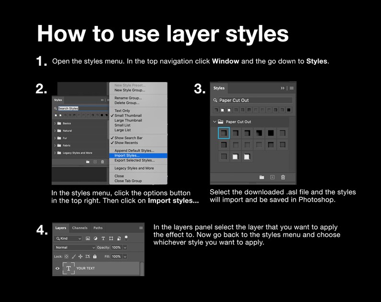Select the first white swatch in the Search Styles recents row
381x302 pixels.
(56, 115)
